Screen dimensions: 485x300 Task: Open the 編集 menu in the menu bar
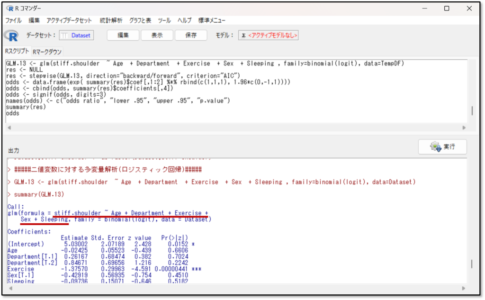[x=34, y=21]
